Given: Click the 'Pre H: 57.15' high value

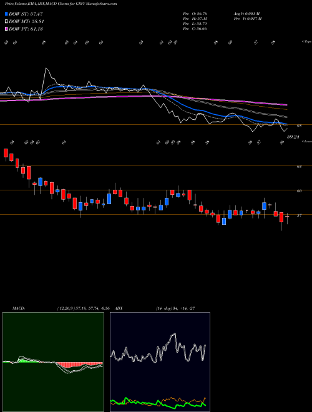Looking at the screenshot, I should [x=195, y=19].
